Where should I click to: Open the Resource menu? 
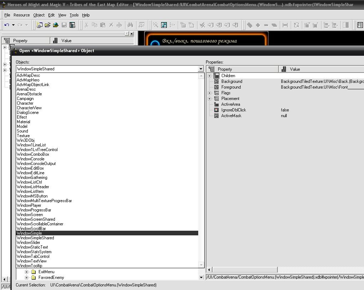coord(22,15)
